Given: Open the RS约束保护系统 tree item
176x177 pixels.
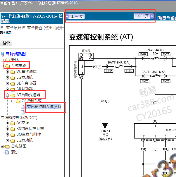Looking at the screenshot, I should click(30, 128).
